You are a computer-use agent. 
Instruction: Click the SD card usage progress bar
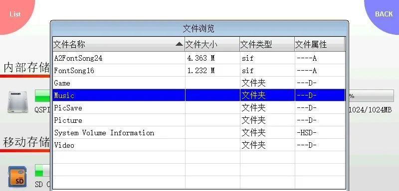[x=42, y=171]
